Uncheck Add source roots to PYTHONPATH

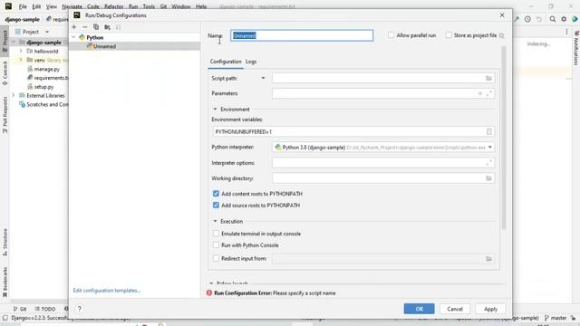click(x=216, y=206)
